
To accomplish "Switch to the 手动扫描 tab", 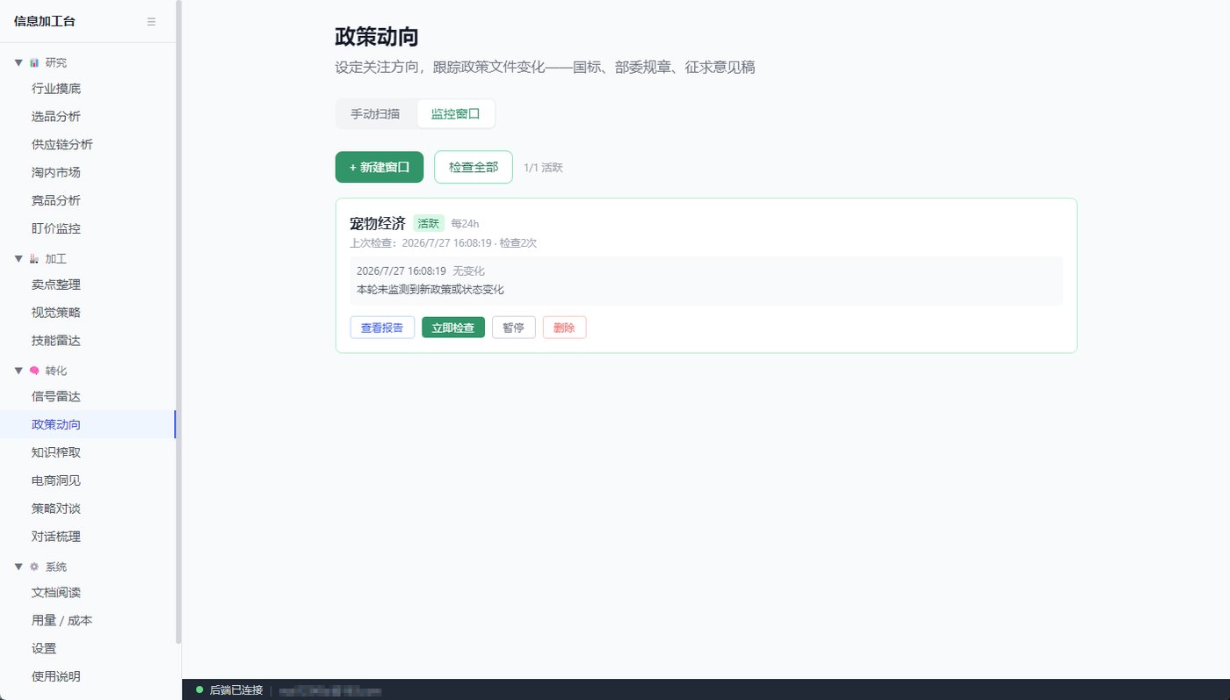I will (375, 113).
